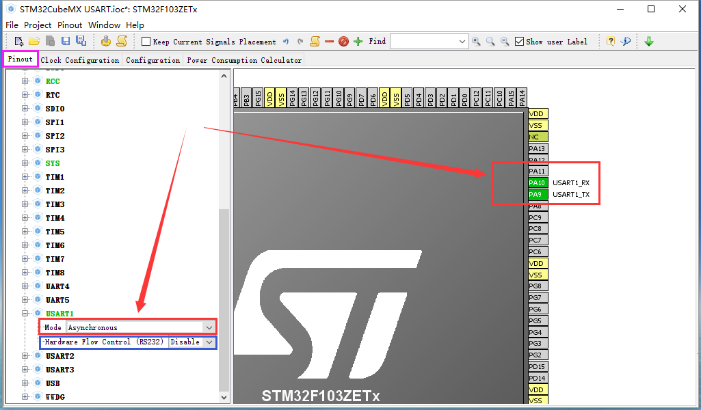This screenshot has height=410, width=701.
Task: Zoom in on the chip view
Action: click(x=477, y=42)
